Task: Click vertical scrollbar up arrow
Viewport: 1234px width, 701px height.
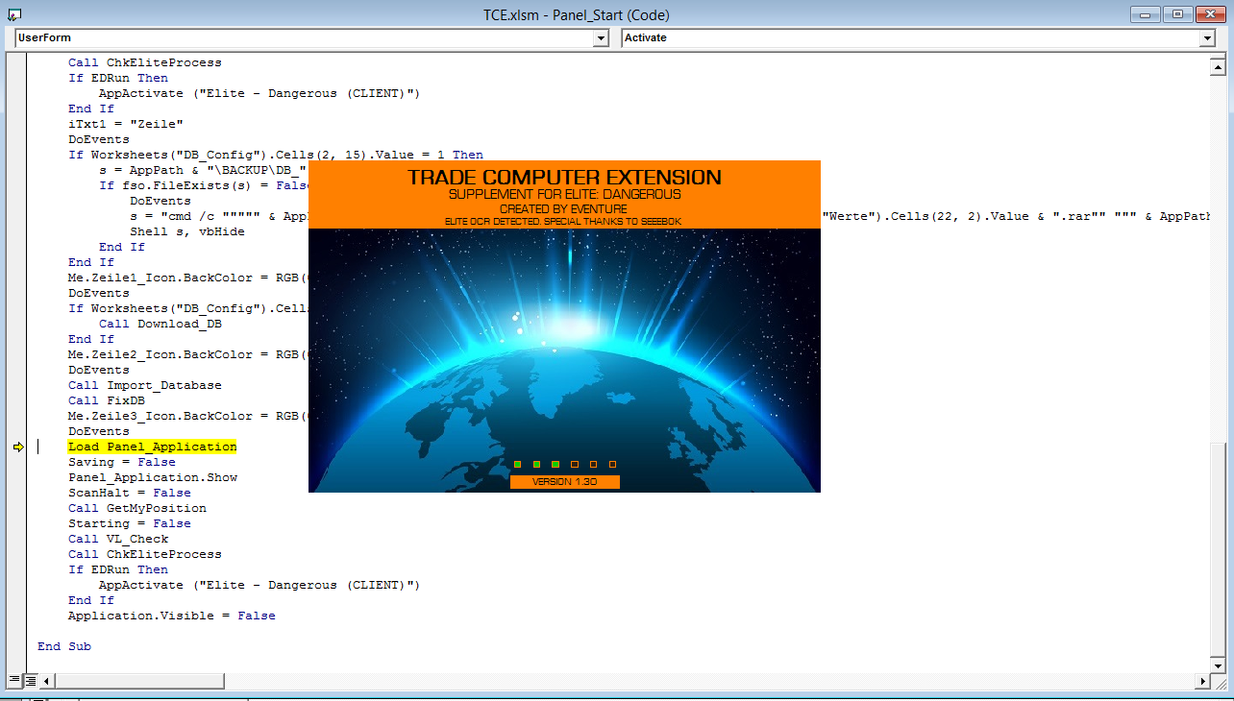Action: (1218, 68)
